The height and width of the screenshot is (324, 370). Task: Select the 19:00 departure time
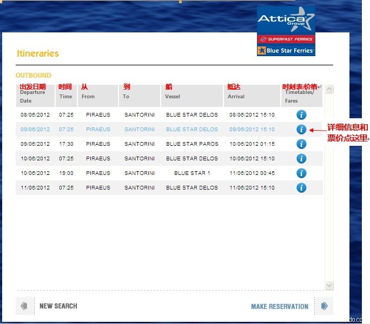pos(67,173)
